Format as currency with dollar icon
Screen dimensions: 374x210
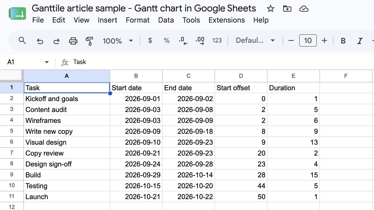(150, 40)
